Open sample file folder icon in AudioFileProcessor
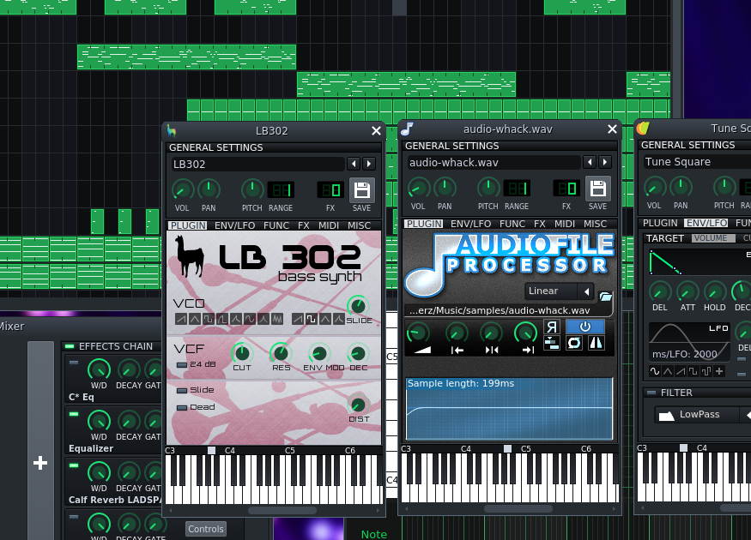Viewport: 751px width, 540px height. pyautogui.click(x=605, y=297)
